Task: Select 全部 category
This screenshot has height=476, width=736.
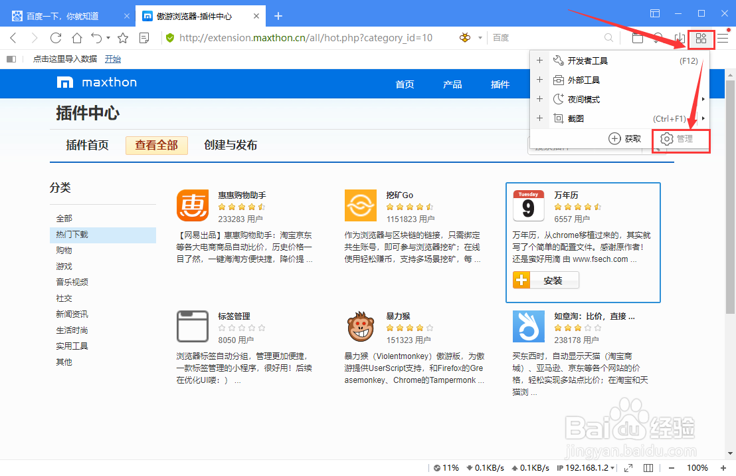Action: tap(64, 219)
